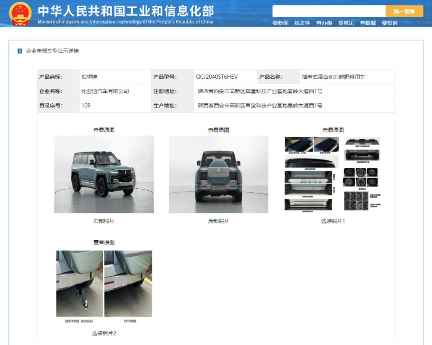
Task: Click 查看原图 above the 选装照片2 image
Action: click(x=104, y=242)
